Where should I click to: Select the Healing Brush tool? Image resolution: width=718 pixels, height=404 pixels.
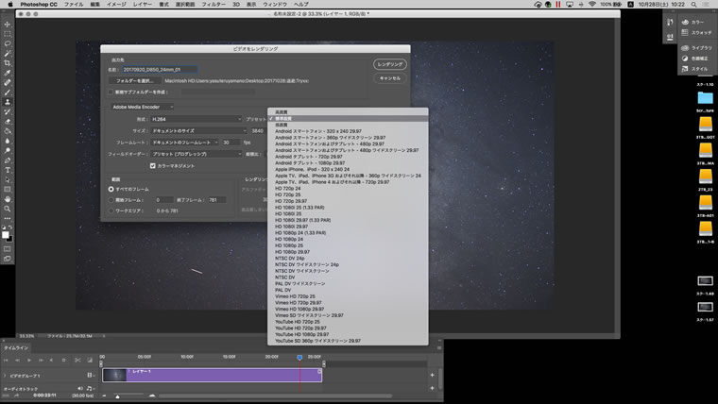click(8, 82)
